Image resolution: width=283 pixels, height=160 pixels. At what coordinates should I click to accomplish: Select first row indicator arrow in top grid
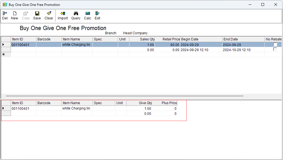tap(3, 45)
